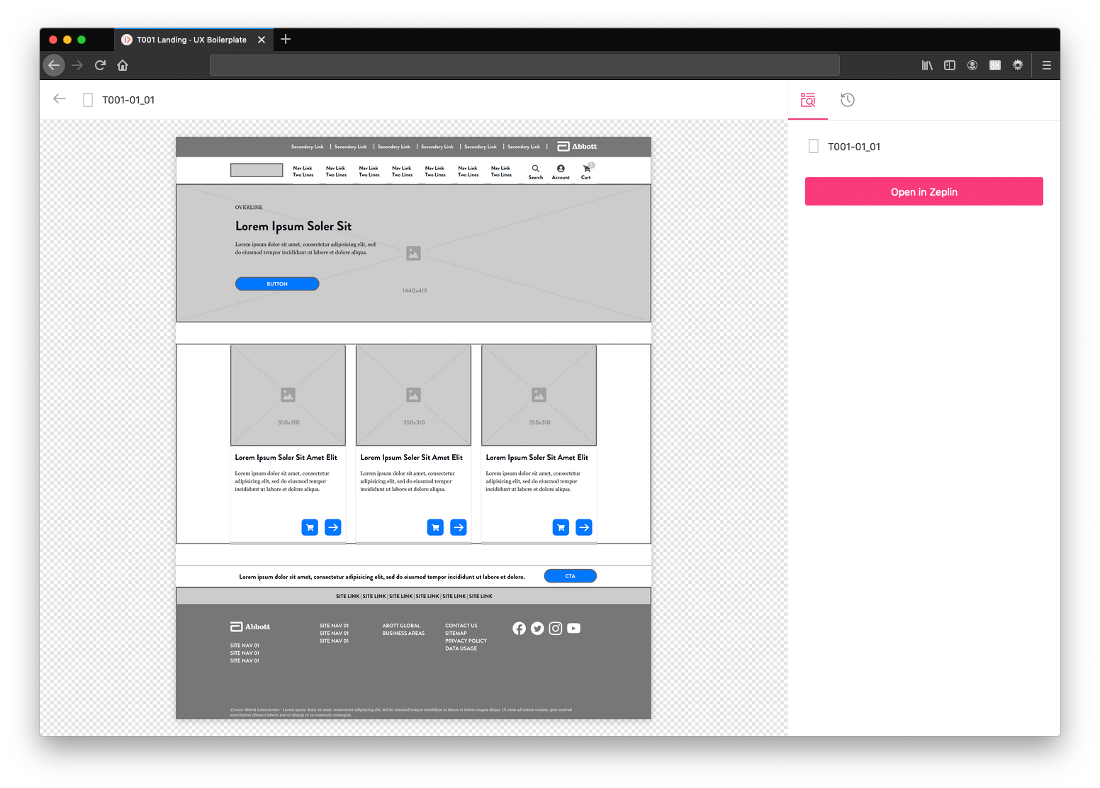Select the version history clock icon
Screen dimensions: 1100x788
847,100
